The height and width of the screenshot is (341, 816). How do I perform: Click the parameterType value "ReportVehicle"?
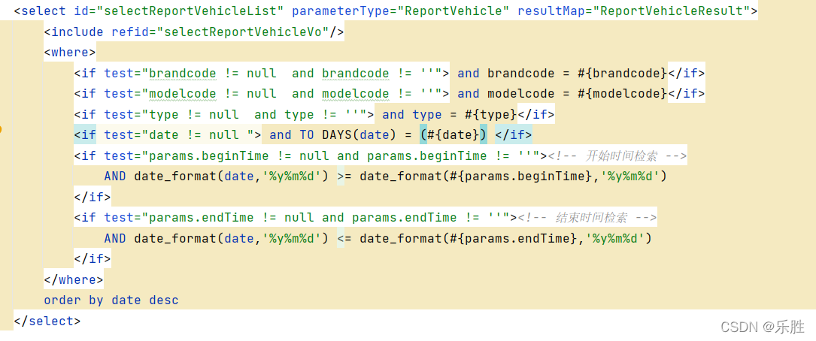[455, 11]
